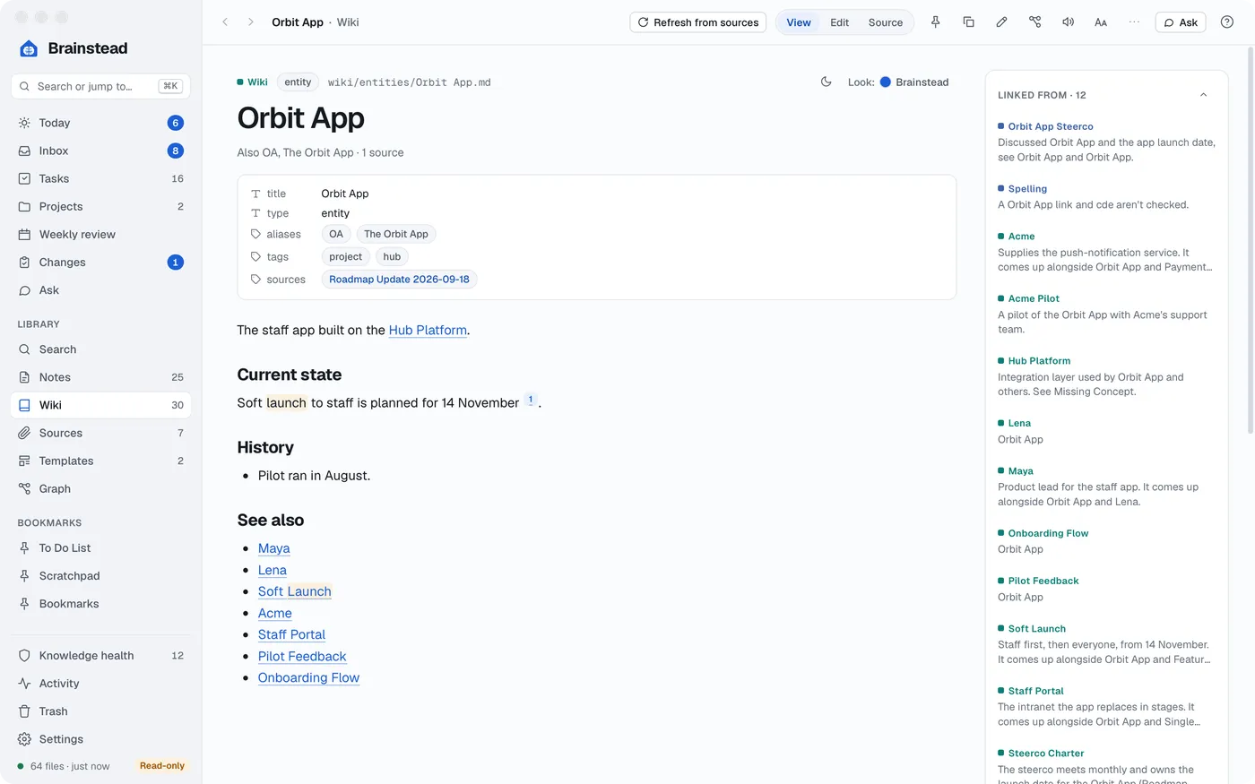Follow the Hub Platform link in body
The height and width of the screenshot is (784, 1255).
click(428, 330)
